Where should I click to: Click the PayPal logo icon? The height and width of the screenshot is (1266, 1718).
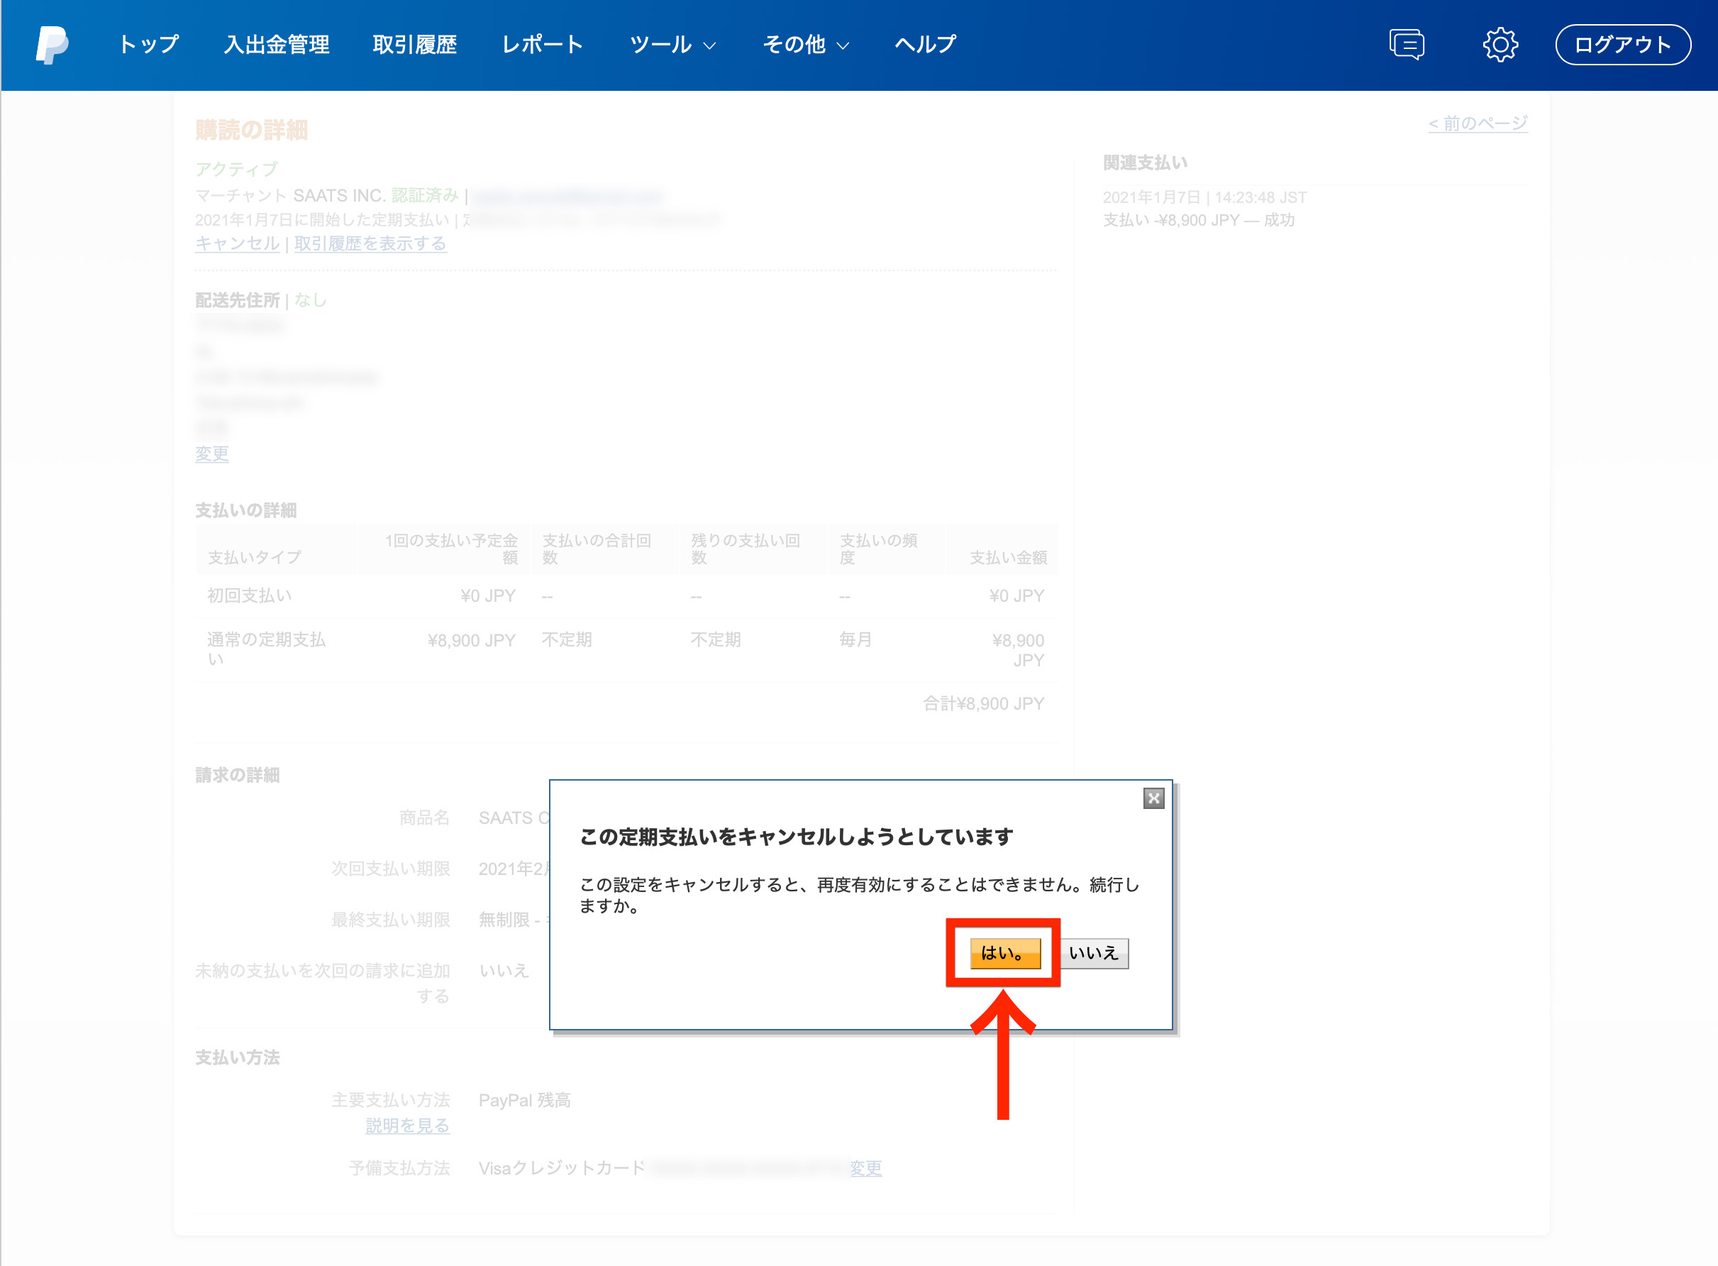(x=51, y=45)
